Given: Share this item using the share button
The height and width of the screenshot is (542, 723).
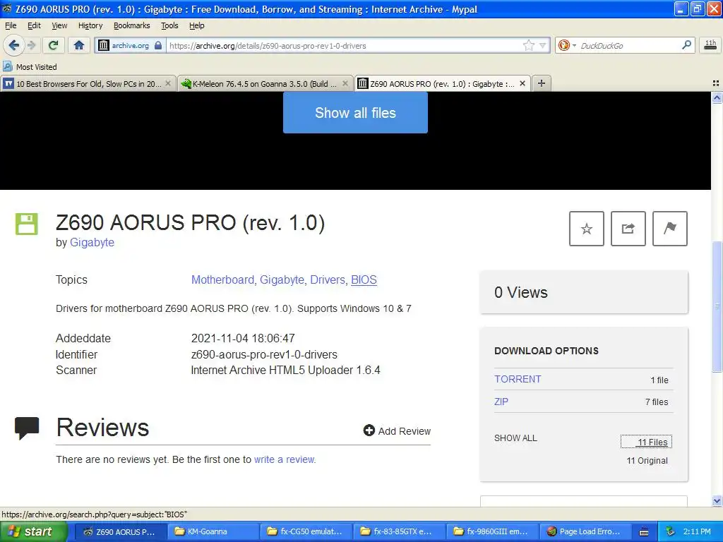Looking at the screenshot, I should tap(628, 229).
